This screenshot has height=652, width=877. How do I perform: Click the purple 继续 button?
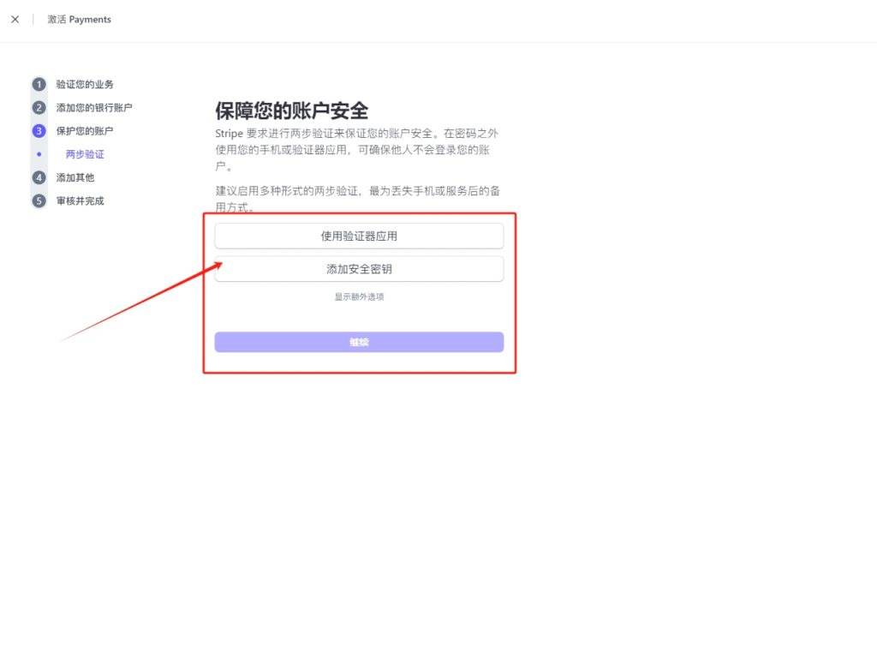coord(359,342)
